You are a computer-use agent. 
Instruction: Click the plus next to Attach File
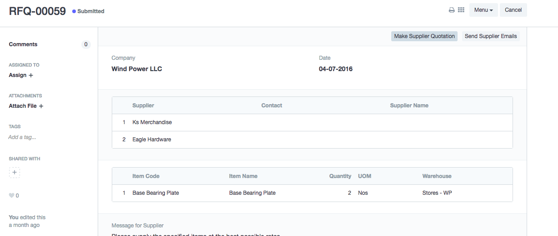coord(41,106)
